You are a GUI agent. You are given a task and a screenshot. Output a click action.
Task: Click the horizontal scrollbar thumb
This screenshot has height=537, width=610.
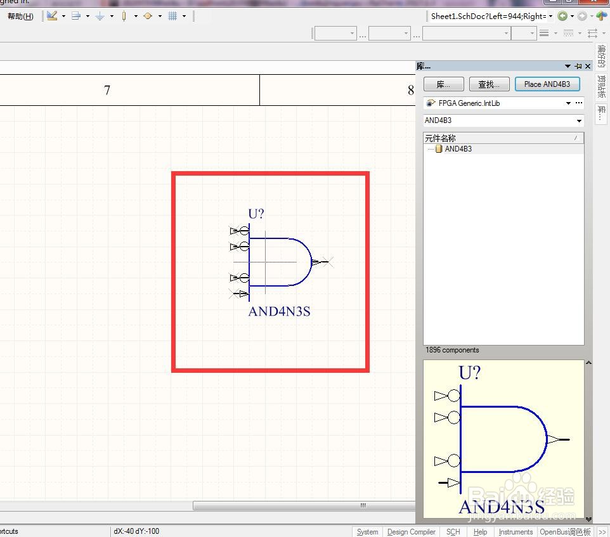pos(304,505)
